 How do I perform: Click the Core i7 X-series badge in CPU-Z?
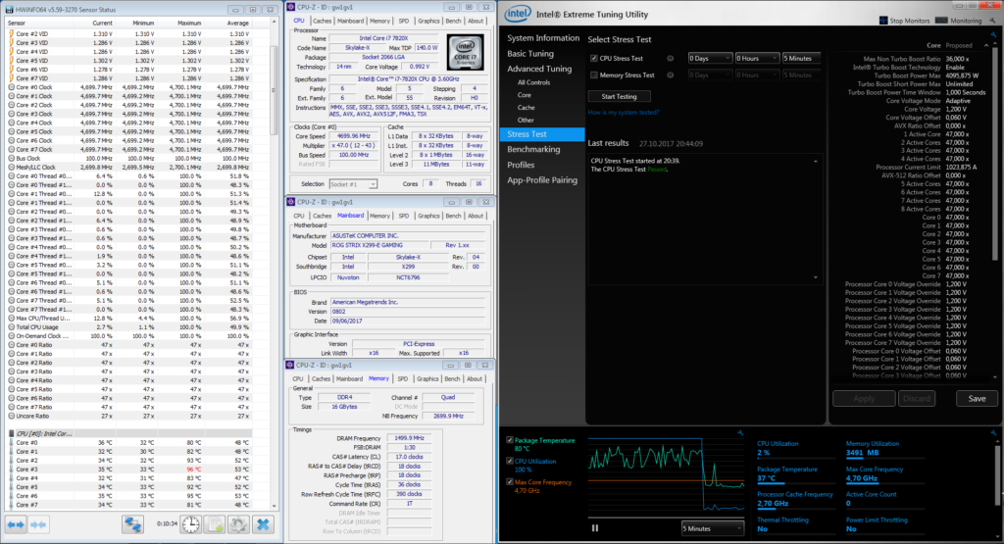(466, 53)
